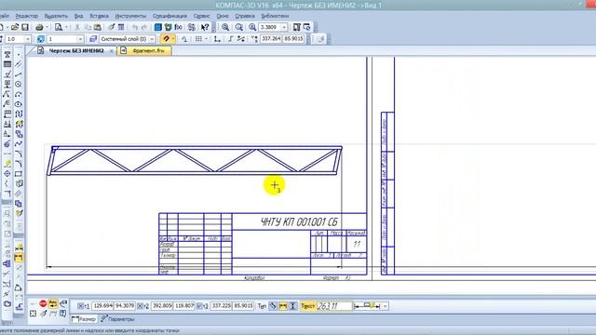Viewport: 596px width, 335px height.
Task: Toggle the snaps magnet button
Action: 166,39
